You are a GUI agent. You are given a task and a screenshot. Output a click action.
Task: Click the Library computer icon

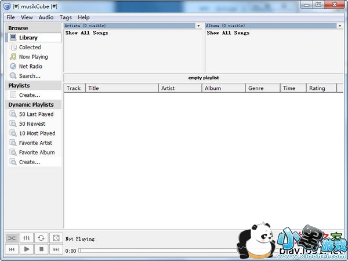(x=13, y=37)
